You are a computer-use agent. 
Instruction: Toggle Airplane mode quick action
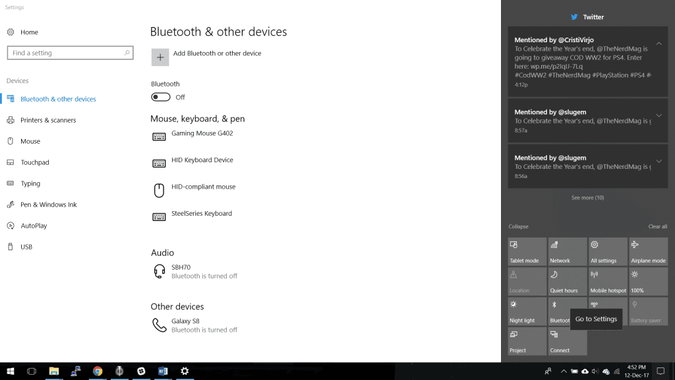tap(648, 251)
